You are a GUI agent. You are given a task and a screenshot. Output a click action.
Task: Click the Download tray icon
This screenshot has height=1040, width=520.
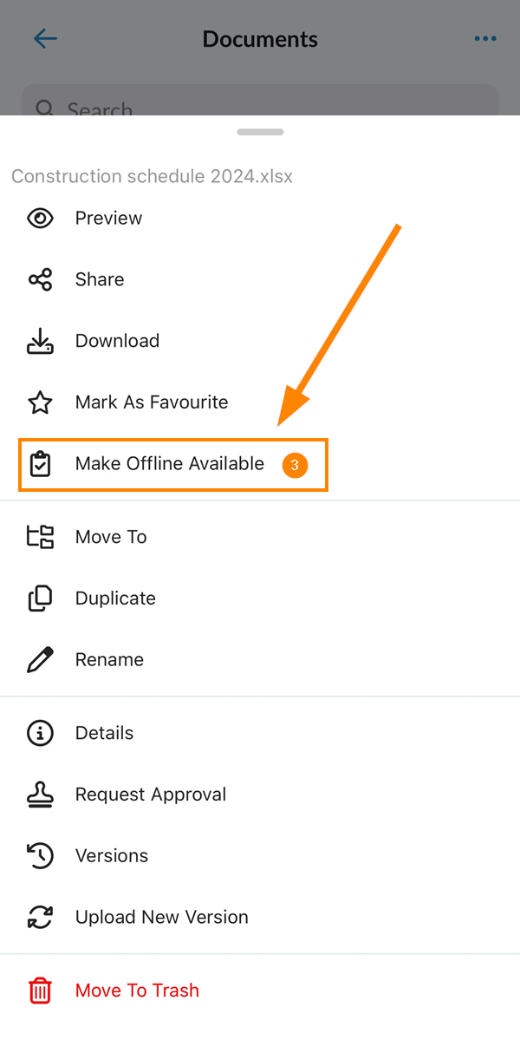click(x=40, y=341)
